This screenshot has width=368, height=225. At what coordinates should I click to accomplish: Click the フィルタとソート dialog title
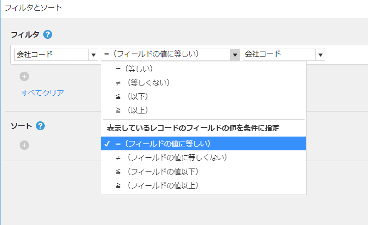point(33,8)
